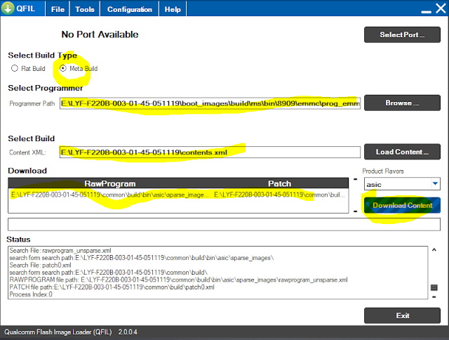The width and height of the screenshot is (449, 340).
Task: Open the Configuration menu
Action: (129, 9)
